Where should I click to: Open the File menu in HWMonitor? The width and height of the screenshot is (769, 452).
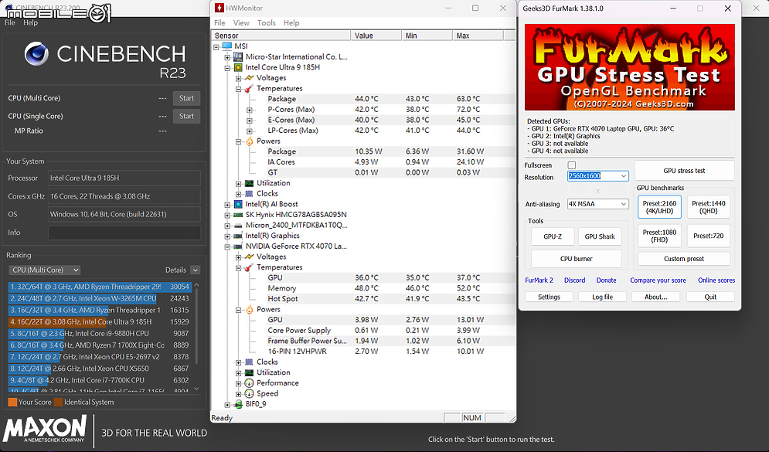coord(219,23)
